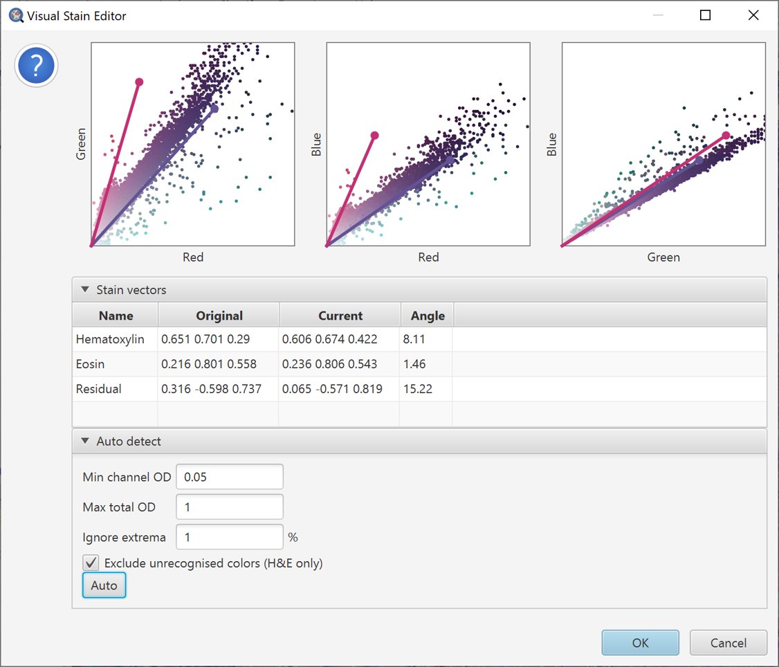Click the Original column header
The image size is (779, 667).
click(x=219, y=316)
